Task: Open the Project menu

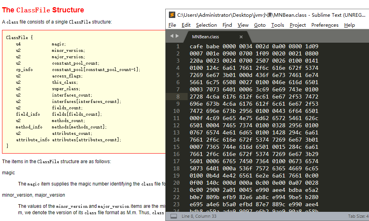Action: click(298, 25)
